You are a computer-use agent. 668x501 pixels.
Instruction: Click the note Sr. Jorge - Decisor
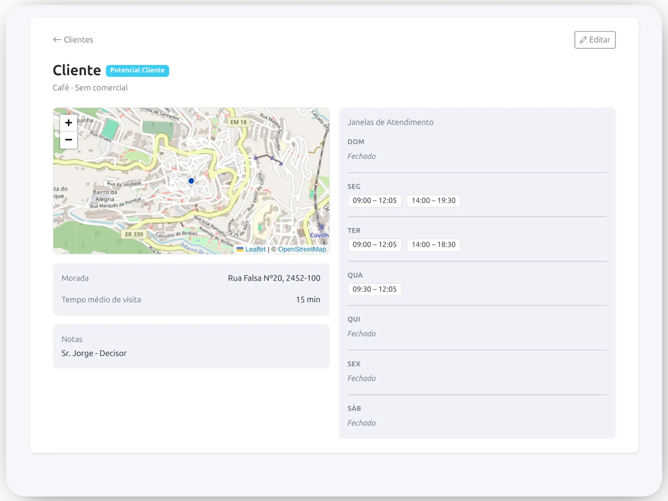[x=94, y=353]
